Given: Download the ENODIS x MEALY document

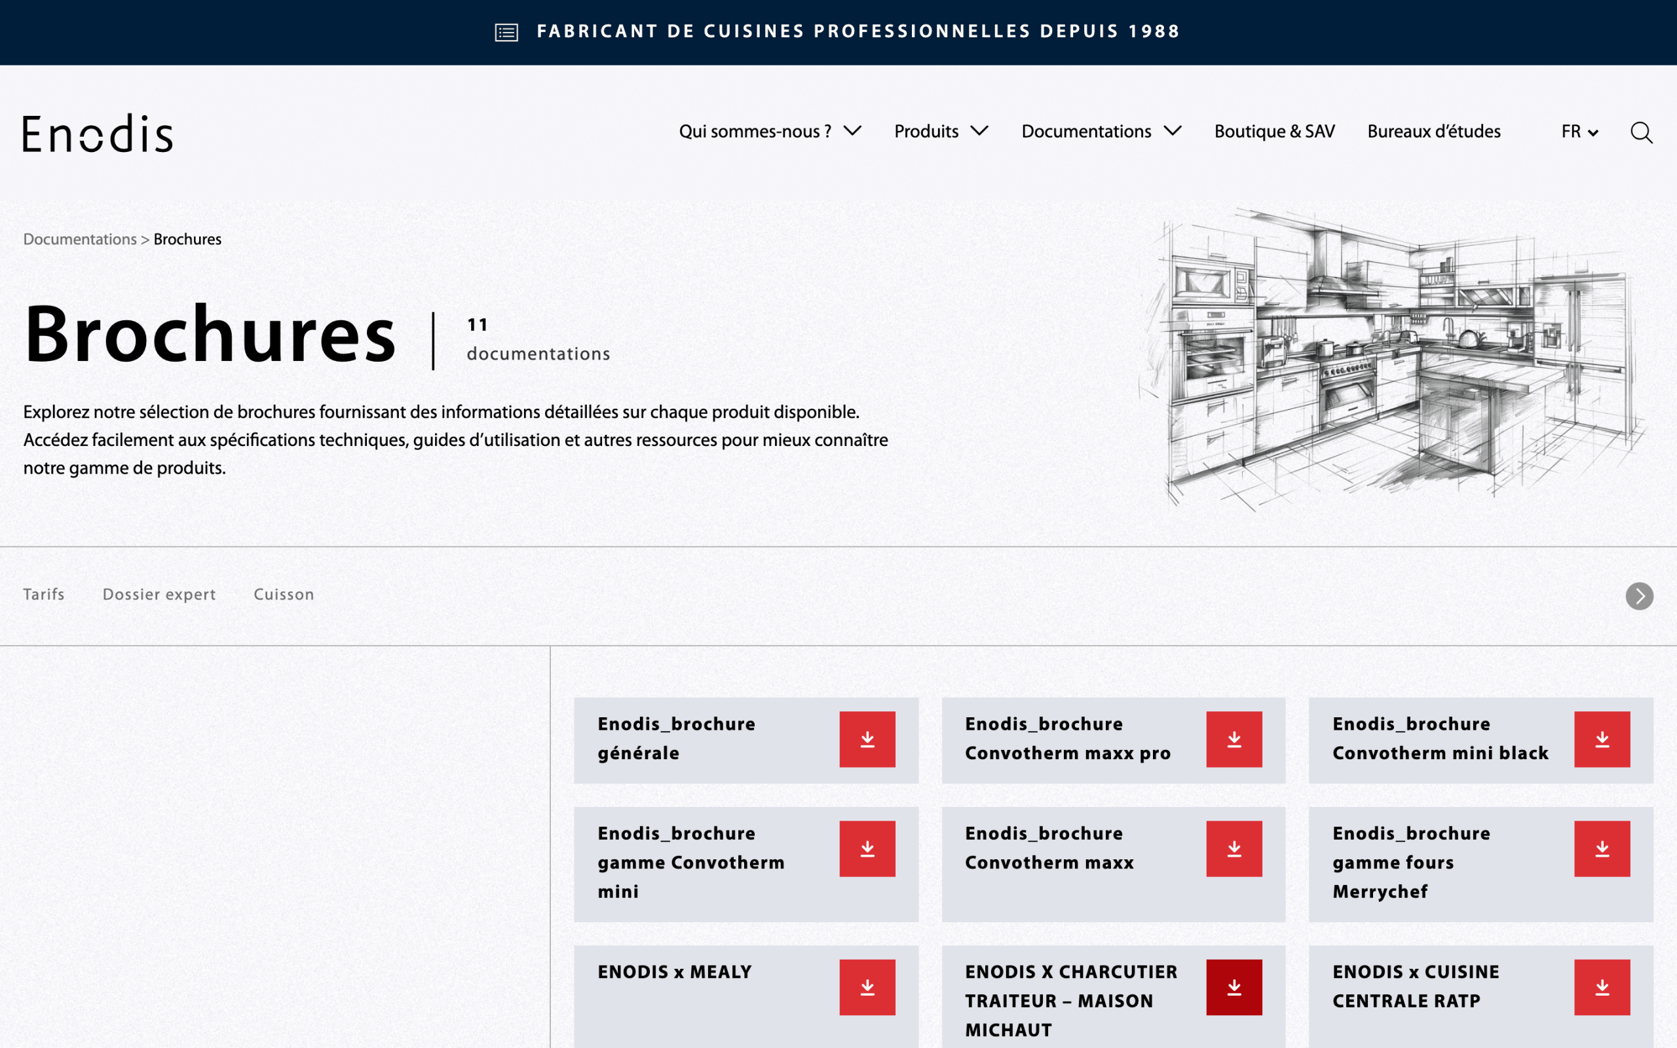Looking at the screenshot, I should tap(867, 987).
